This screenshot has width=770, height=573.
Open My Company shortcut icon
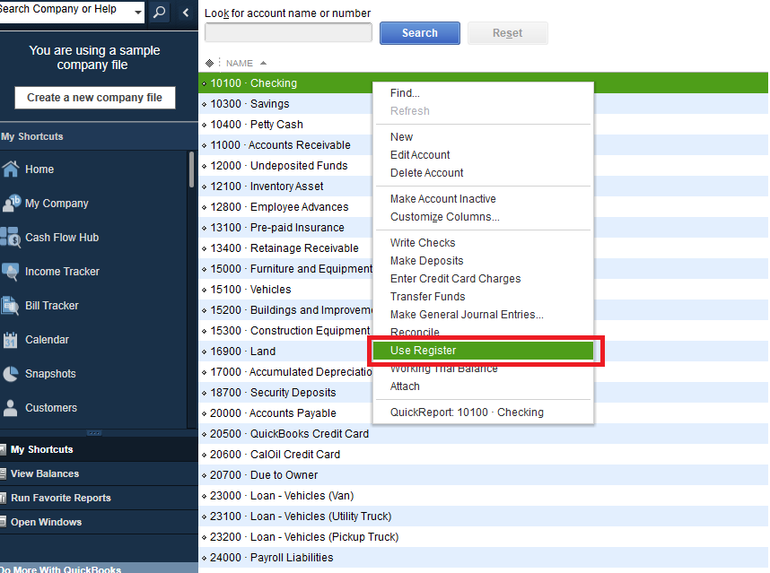point(11,203)
